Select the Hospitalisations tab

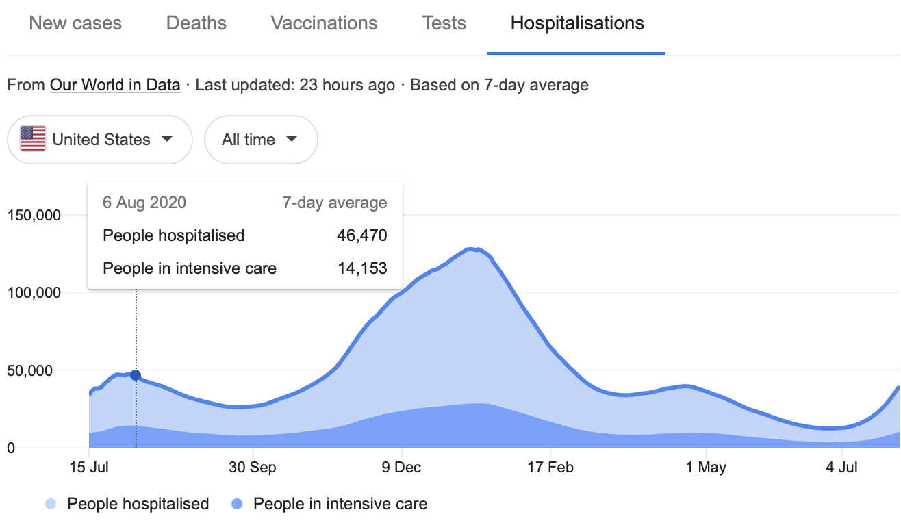coord(576,23)
